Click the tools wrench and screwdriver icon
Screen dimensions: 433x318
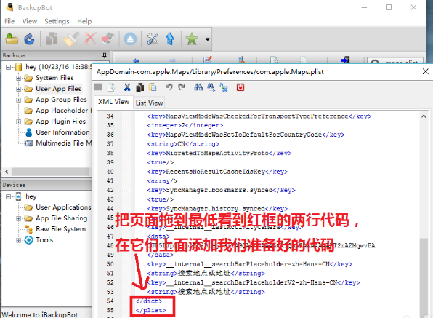pyautogui.click(x=152, y=39)
